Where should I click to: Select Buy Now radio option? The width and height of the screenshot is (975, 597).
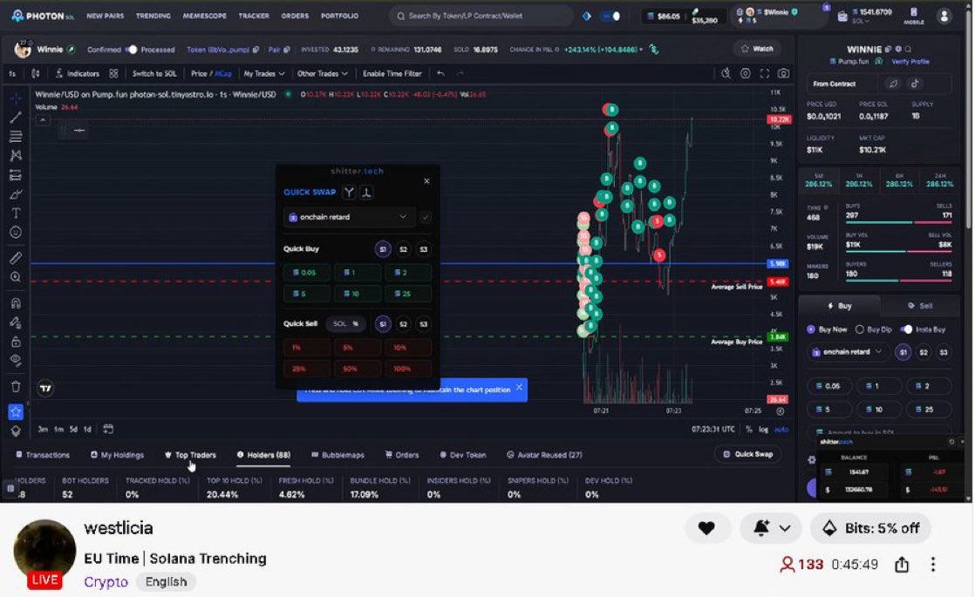(x=810, y=329)
